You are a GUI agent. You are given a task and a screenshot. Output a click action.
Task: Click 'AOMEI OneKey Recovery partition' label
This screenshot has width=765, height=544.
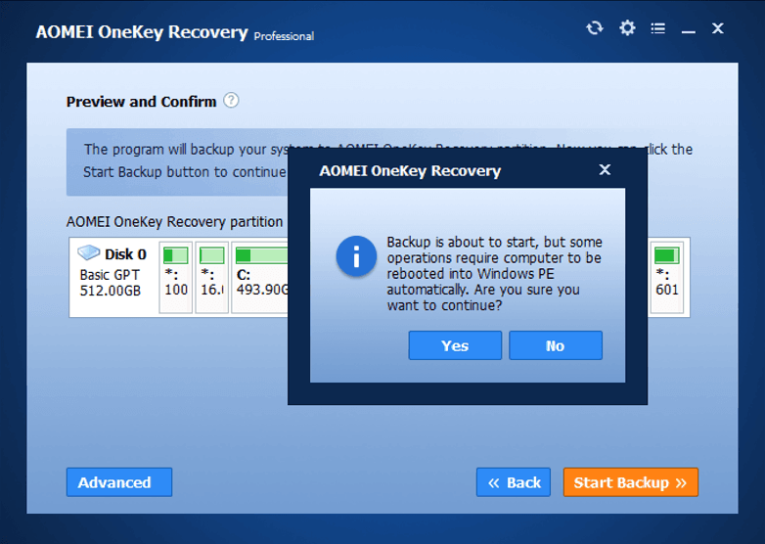click(175, 222)
